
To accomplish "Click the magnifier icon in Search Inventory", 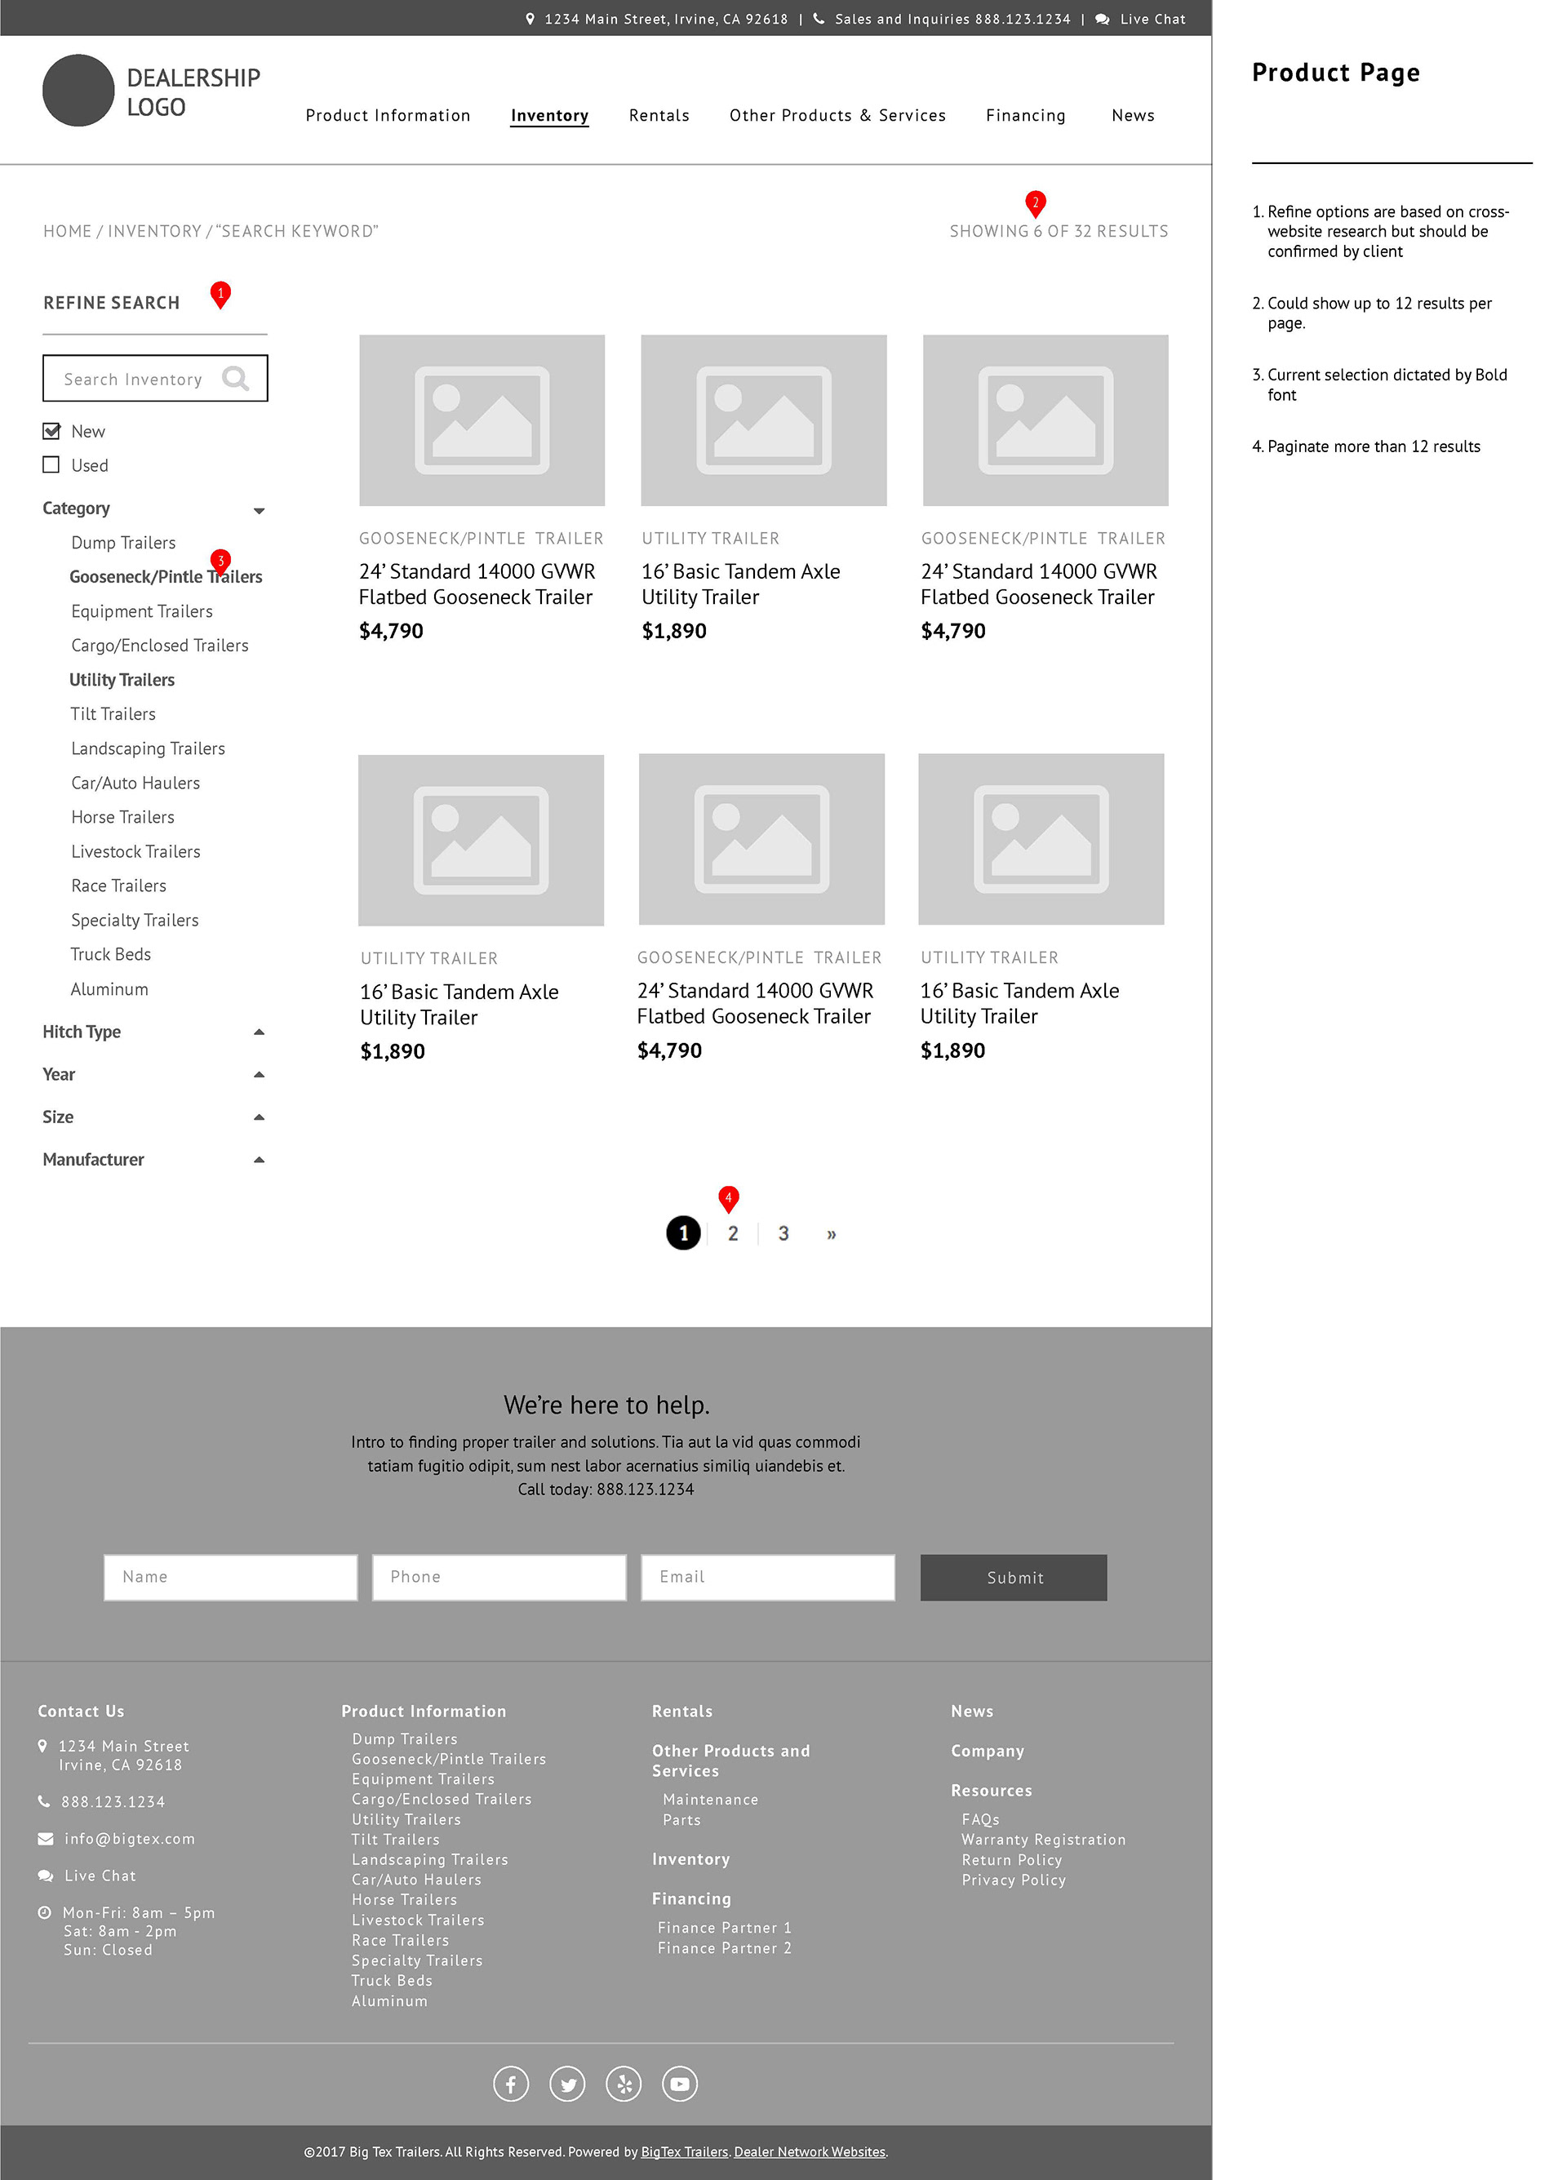I will coord(234,379).
